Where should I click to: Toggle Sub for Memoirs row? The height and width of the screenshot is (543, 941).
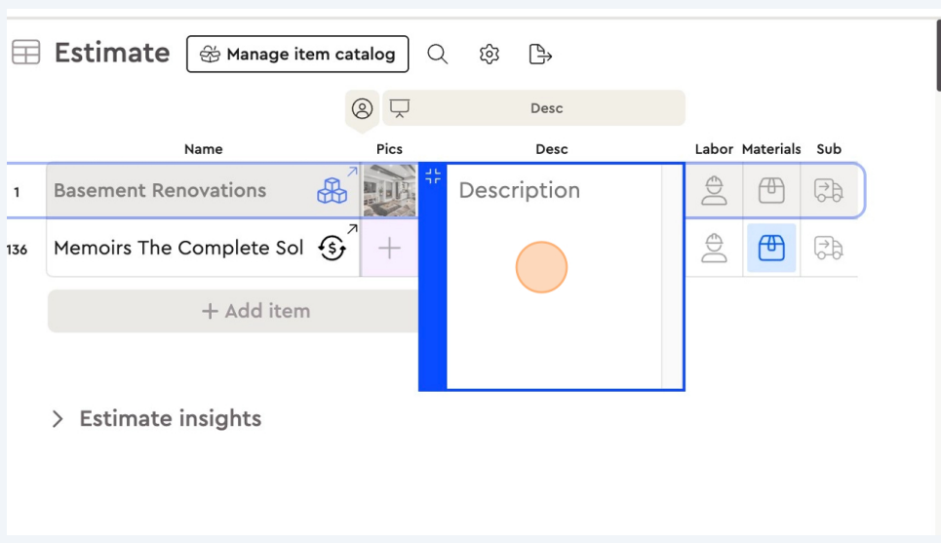(829, 249)
